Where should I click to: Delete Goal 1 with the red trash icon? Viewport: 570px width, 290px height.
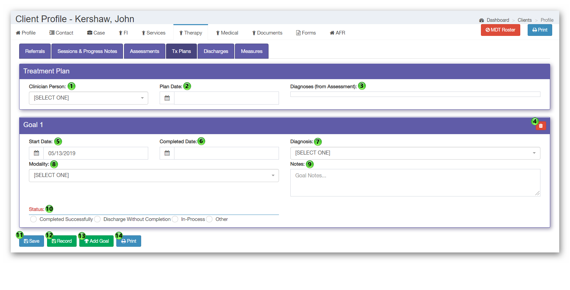541,126
